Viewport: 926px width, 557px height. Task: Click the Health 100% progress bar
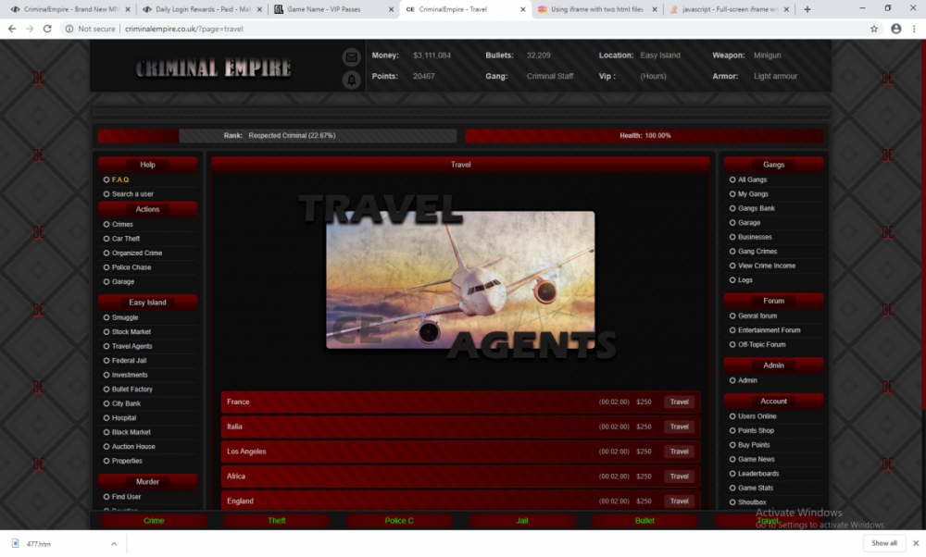coord(645,135)
